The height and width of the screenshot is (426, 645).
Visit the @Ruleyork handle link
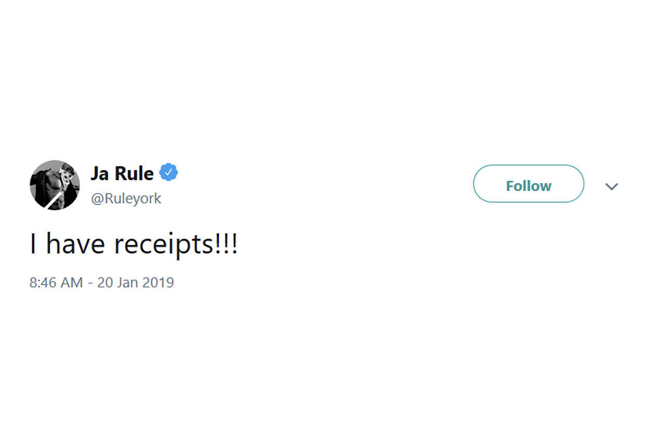[x=126, y=198]
